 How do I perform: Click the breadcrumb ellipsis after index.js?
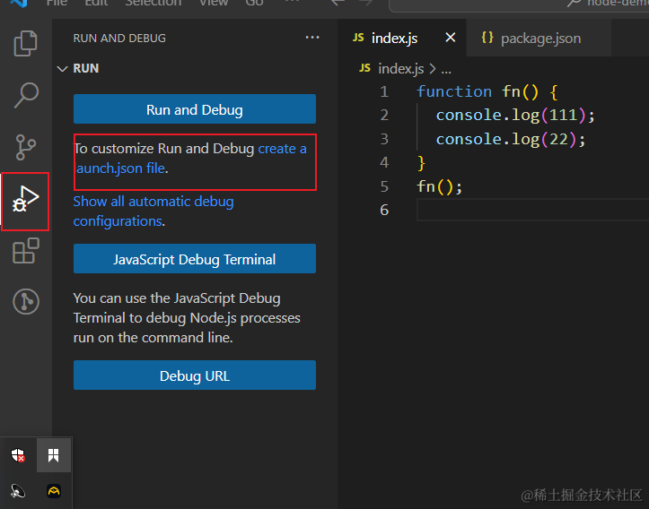(446, 68)
